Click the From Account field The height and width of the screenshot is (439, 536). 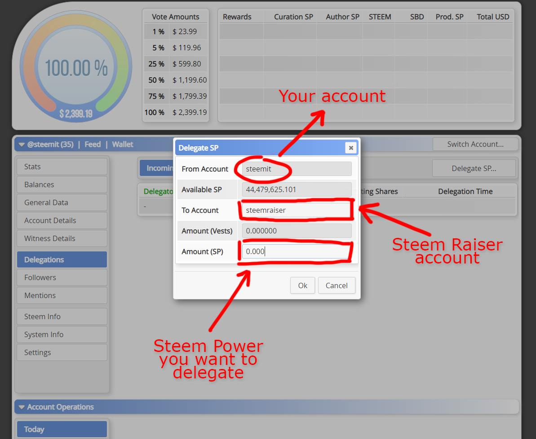click(x=297, y=169)
